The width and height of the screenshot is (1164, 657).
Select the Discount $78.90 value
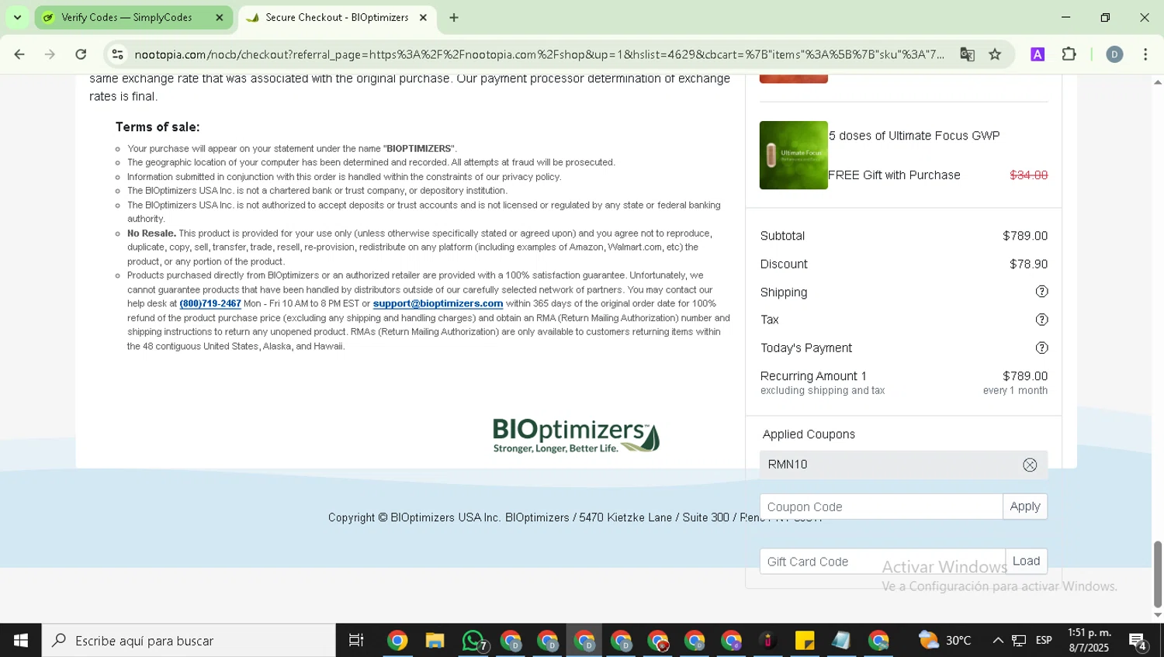[x=1028, y=265]
